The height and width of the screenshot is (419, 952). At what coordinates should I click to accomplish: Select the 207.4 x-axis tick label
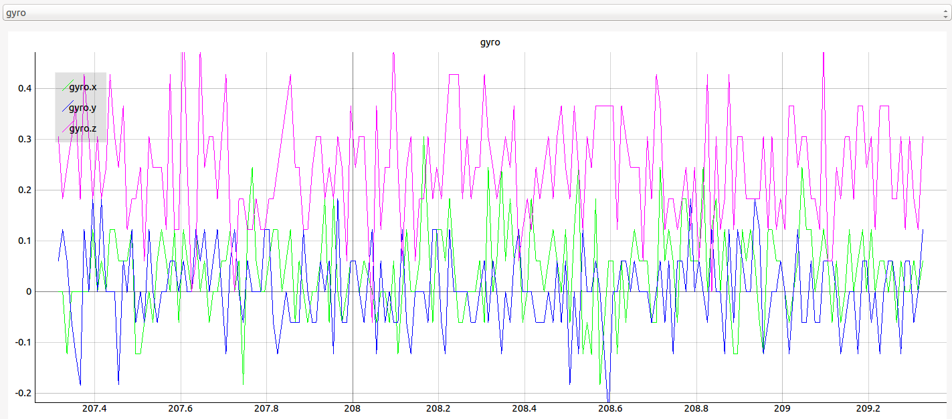point(94,409)
